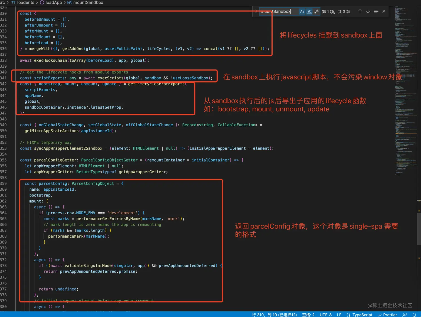
Task: Place cursor on '// FIXME temporary way' comment
Action: pyautogui.click(x=46, y=142)
